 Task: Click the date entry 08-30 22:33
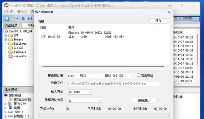coord(183,77)
